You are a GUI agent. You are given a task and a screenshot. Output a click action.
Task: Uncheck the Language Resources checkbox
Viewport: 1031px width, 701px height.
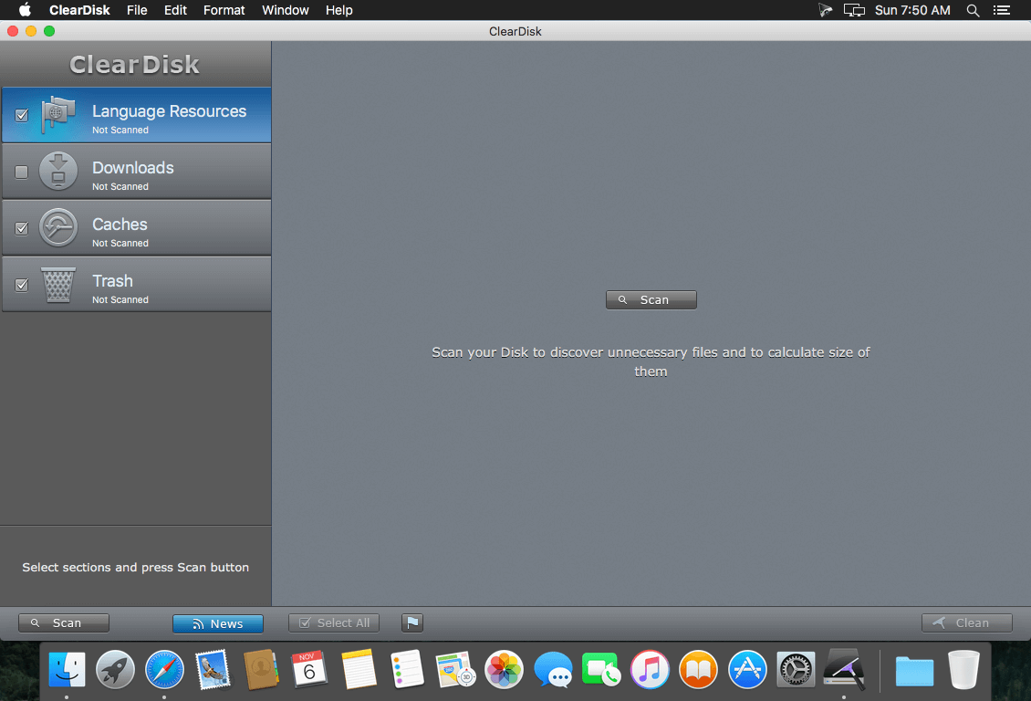point(22,116)
